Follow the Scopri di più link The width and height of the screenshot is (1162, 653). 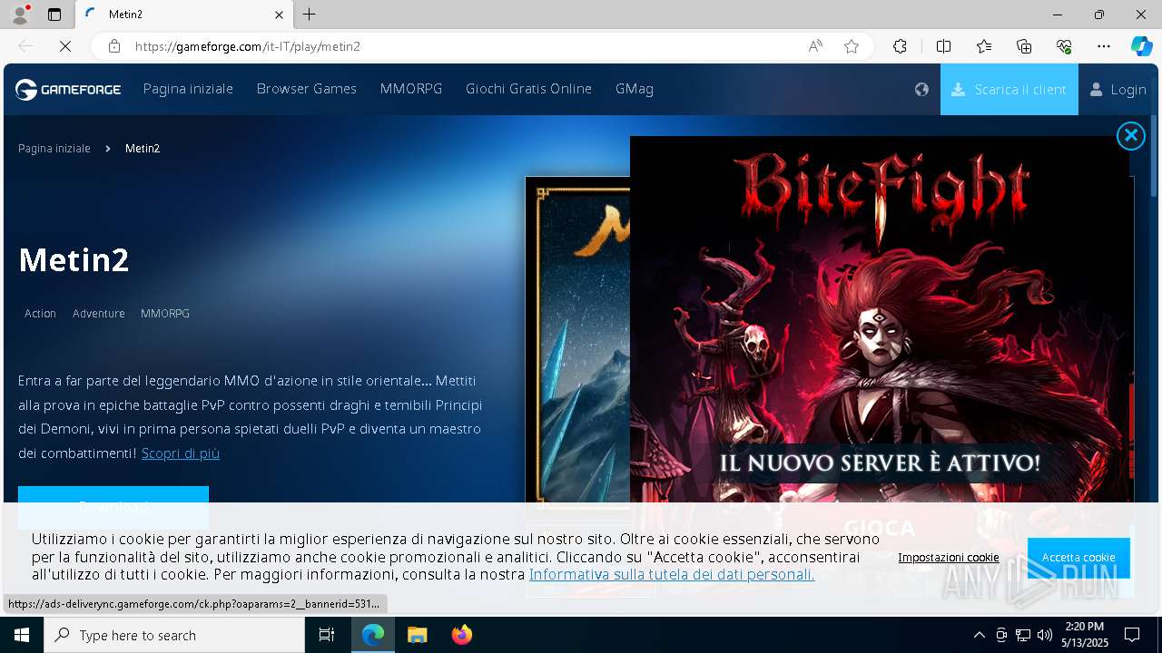pos(181,453)
